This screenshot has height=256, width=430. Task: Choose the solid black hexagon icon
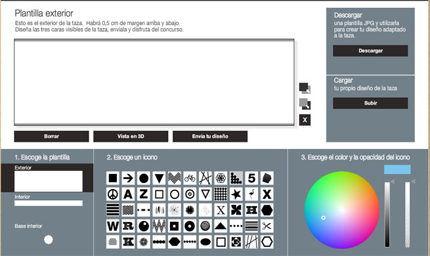click(267, 210)
